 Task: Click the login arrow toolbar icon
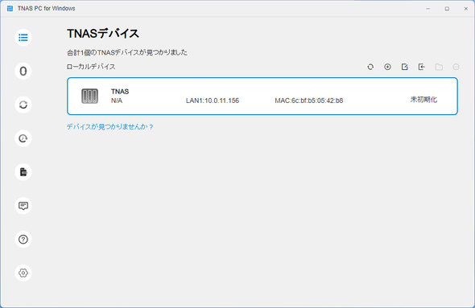[x=422, y=67]
